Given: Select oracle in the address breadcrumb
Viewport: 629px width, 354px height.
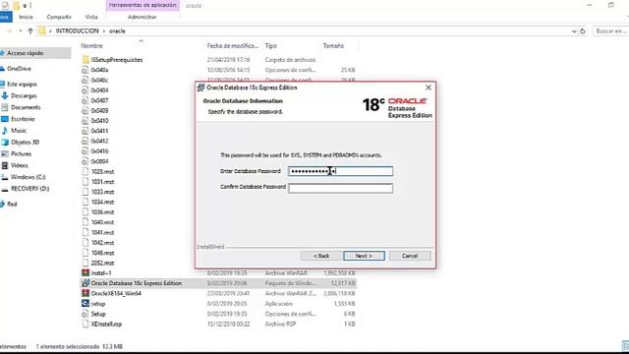Looking at the screenshot, I should (117, 30).
